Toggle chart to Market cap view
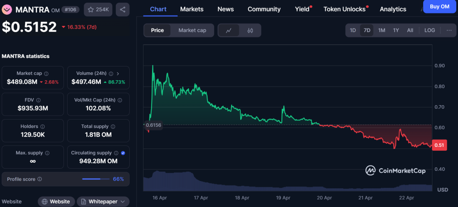458x207 pixels. 192,30
